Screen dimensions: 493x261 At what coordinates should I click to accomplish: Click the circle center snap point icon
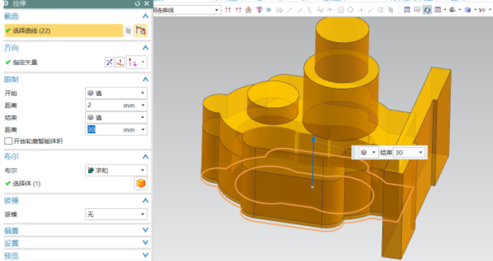341,10
